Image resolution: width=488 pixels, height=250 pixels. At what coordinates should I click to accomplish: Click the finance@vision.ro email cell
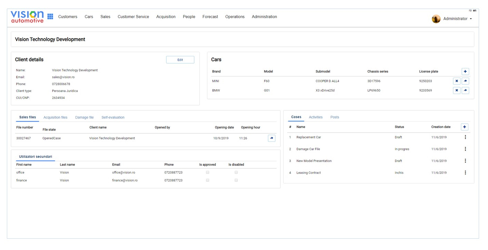click(125, 180)
